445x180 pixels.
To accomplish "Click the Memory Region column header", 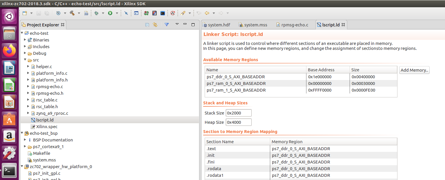I will click(x=334, y=142).
